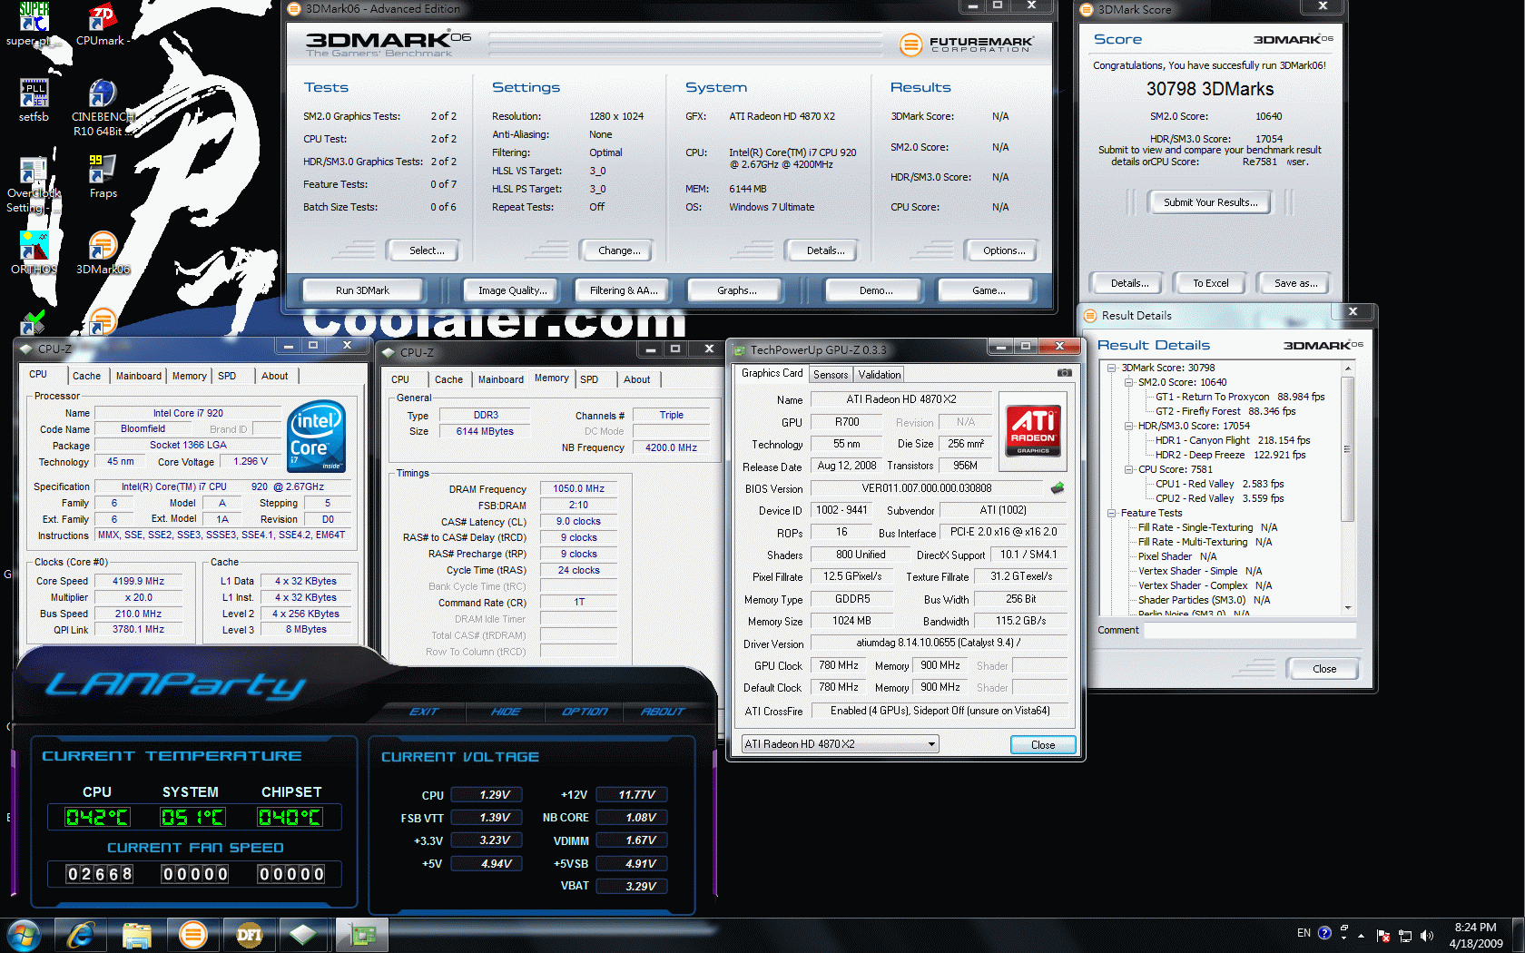Screen dimensions: 1525x953
Task: Click the Result Details vertical scrollbar thumb
Action: [1348, 448]
